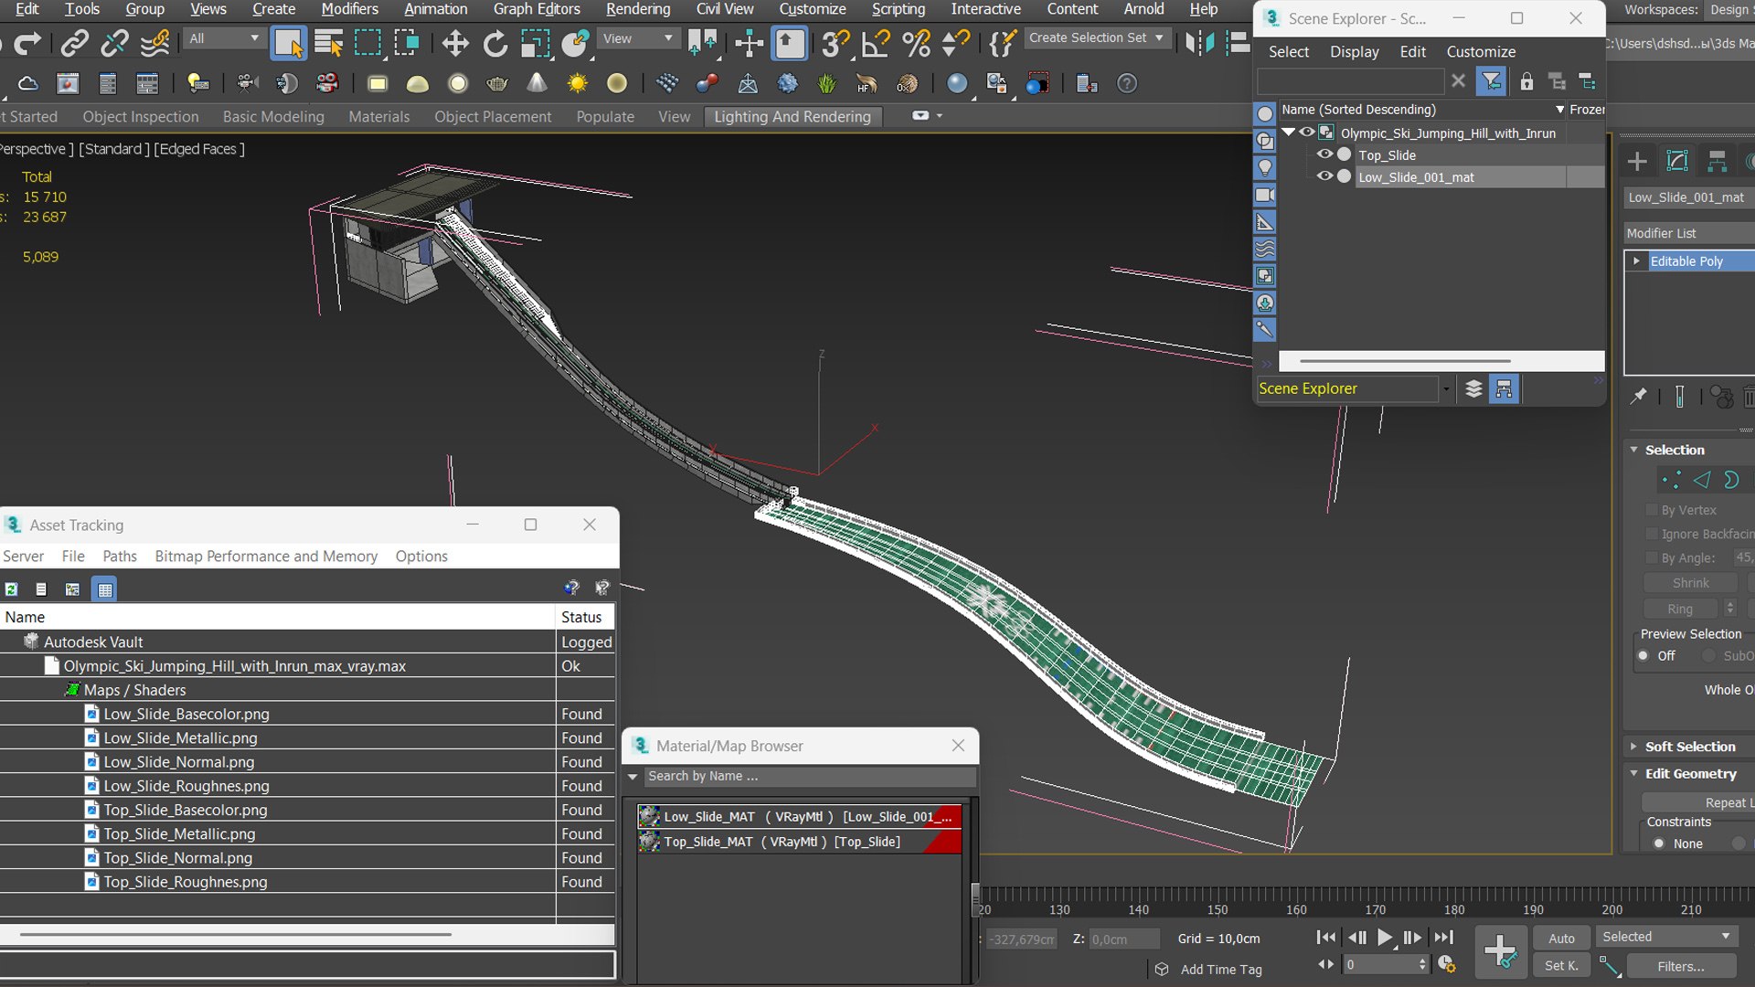
Task: Select the None constraints radio
Action: [x=1659, y=844]
